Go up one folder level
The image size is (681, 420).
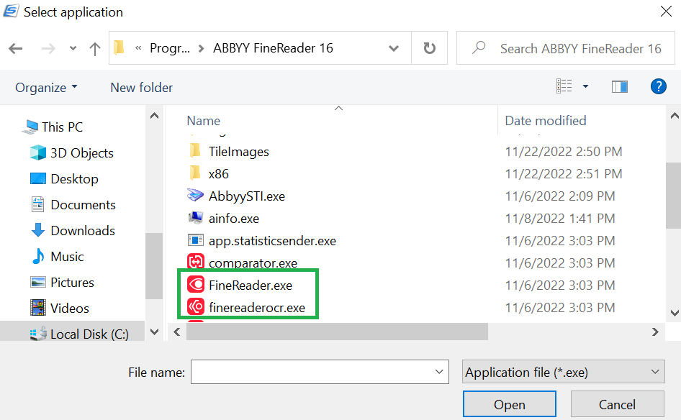tap(95, 49)
